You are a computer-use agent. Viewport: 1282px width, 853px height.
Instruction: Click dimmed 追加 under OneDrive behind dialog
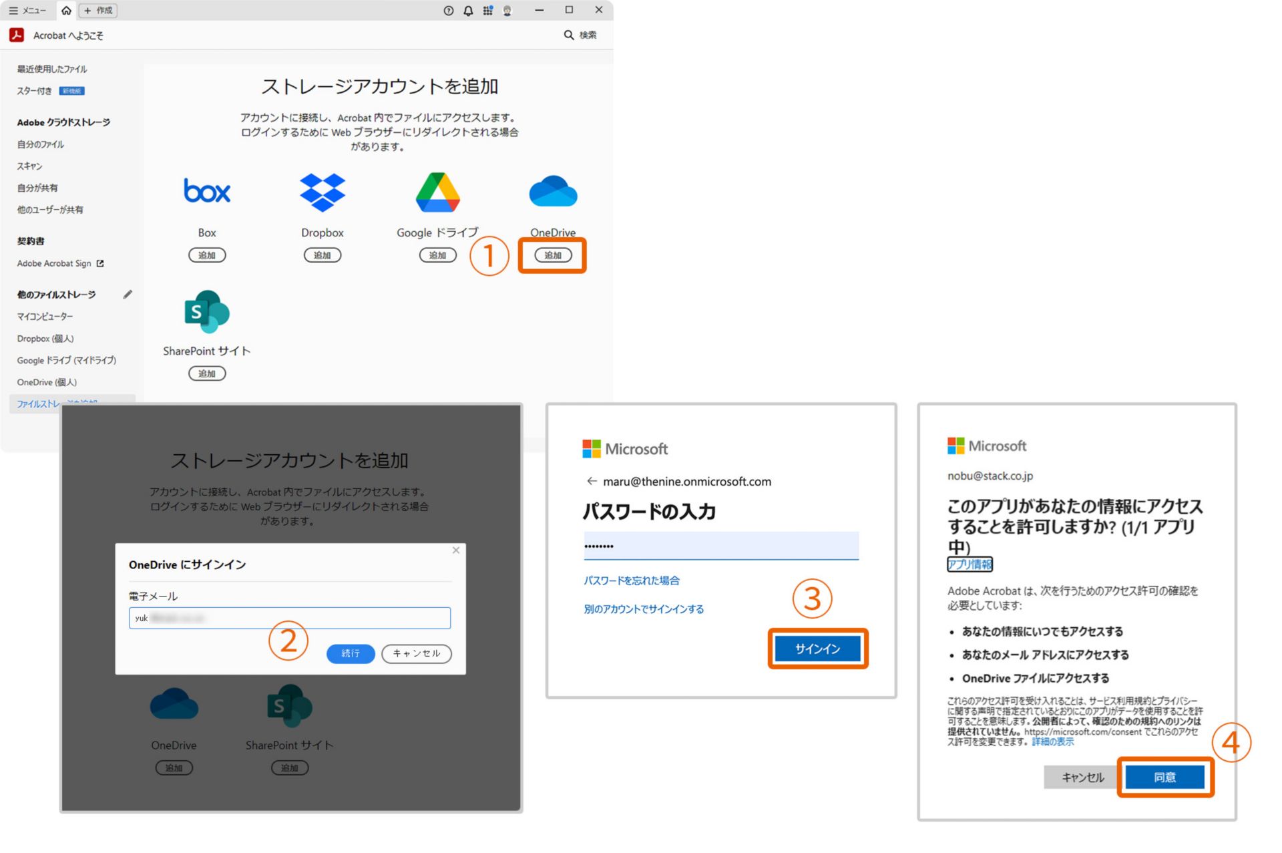coord(174,768)
